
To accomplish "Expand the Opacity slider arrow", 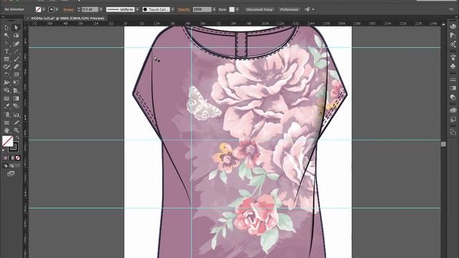I will click(214, 9).
